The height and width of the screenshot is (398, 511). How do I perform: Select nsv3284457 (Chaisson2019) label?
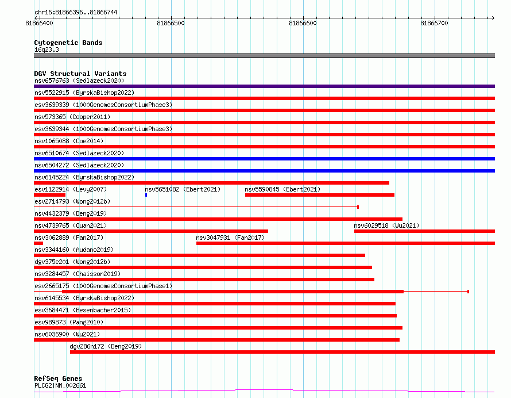tap(78, 274)
